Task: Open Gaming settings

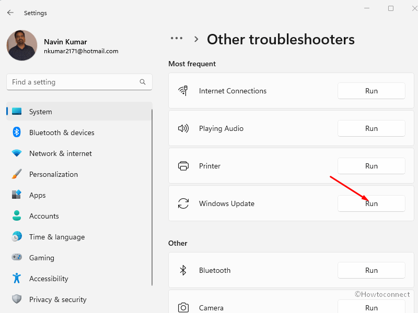Action: point(79,257)
